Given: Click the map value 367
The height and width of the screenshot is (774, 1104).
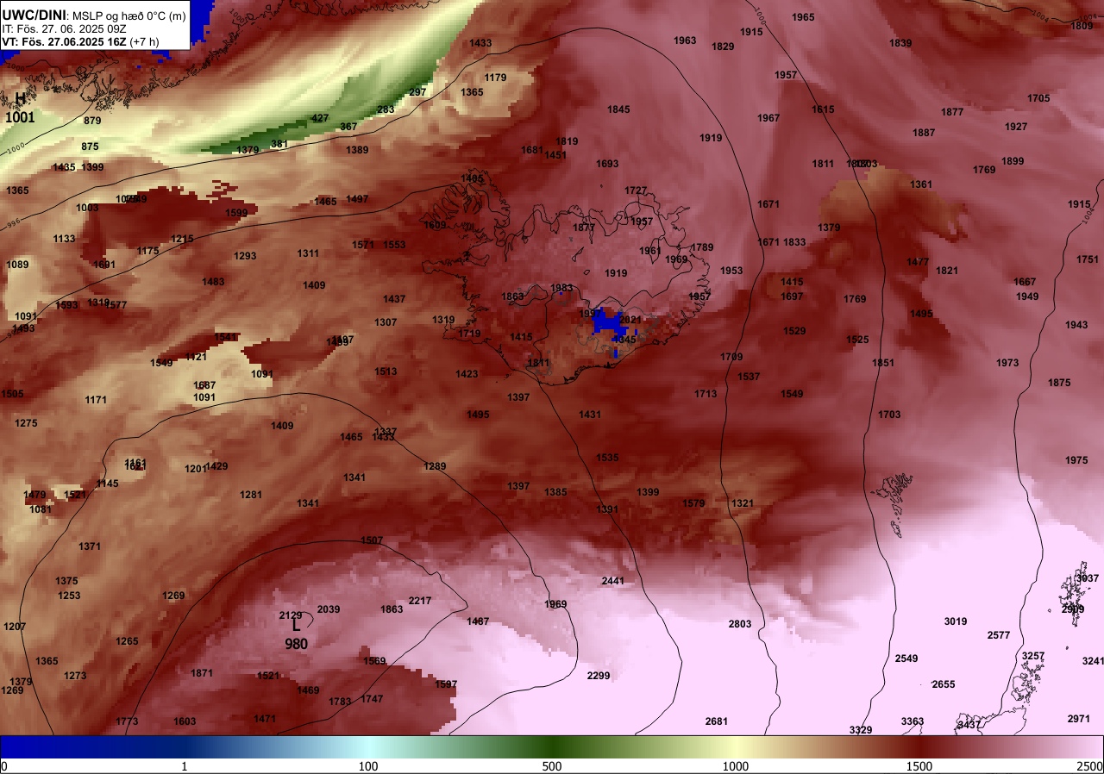Looking at the screenshot, I should click(348, 127).
